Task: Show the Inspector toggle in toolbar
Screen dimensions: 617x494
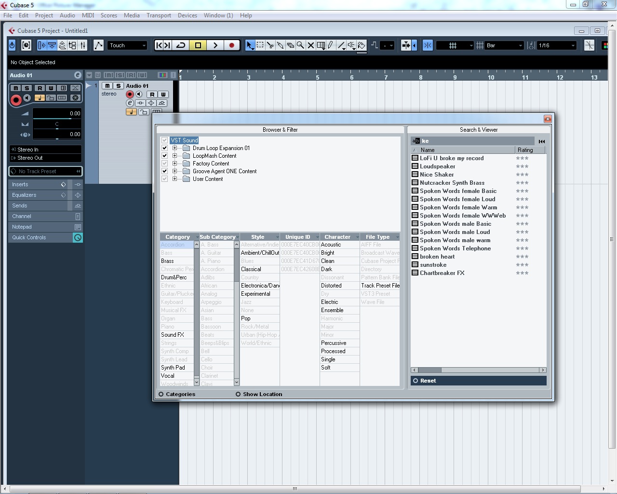Action: tap(42, 45)
